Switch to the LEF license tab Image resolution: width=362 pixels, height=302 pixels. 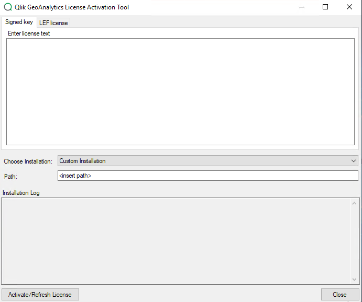tap(53, 23)
